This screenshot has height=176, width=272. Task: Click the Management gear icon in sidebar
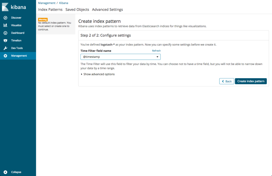(5, 56)
